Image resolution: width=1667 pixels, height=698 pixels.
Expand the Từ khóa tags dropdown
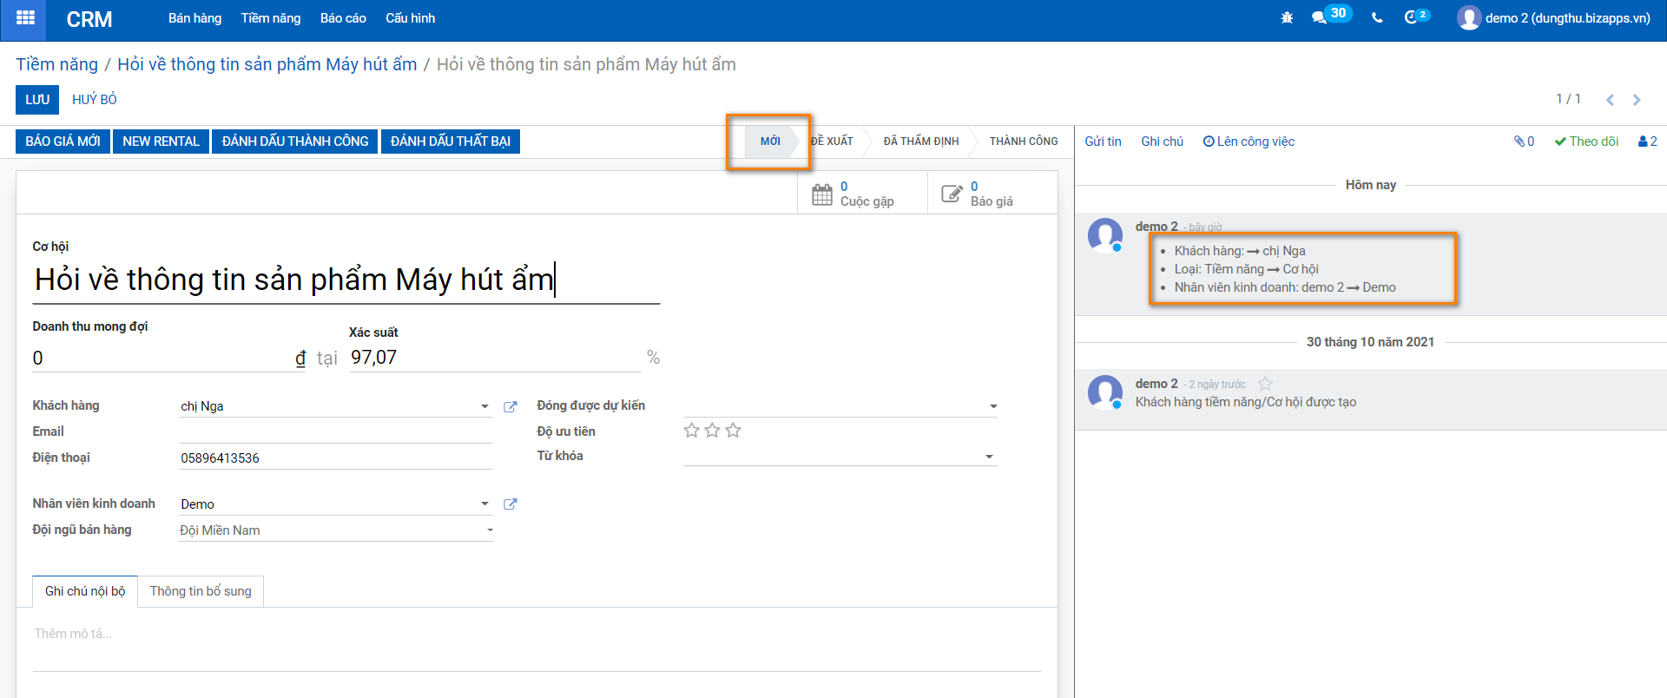click(x=989, y=457)
